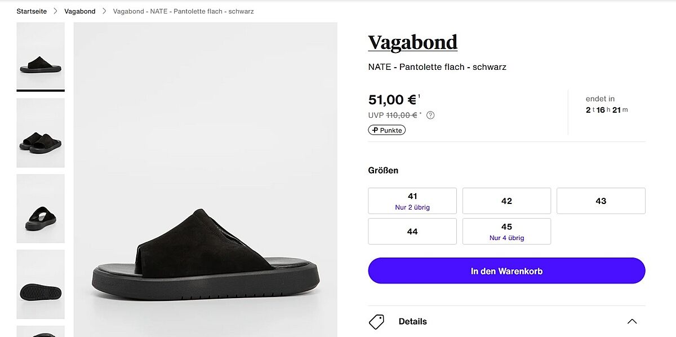
Task: Choose size 45 option
Action: point(506,231)
